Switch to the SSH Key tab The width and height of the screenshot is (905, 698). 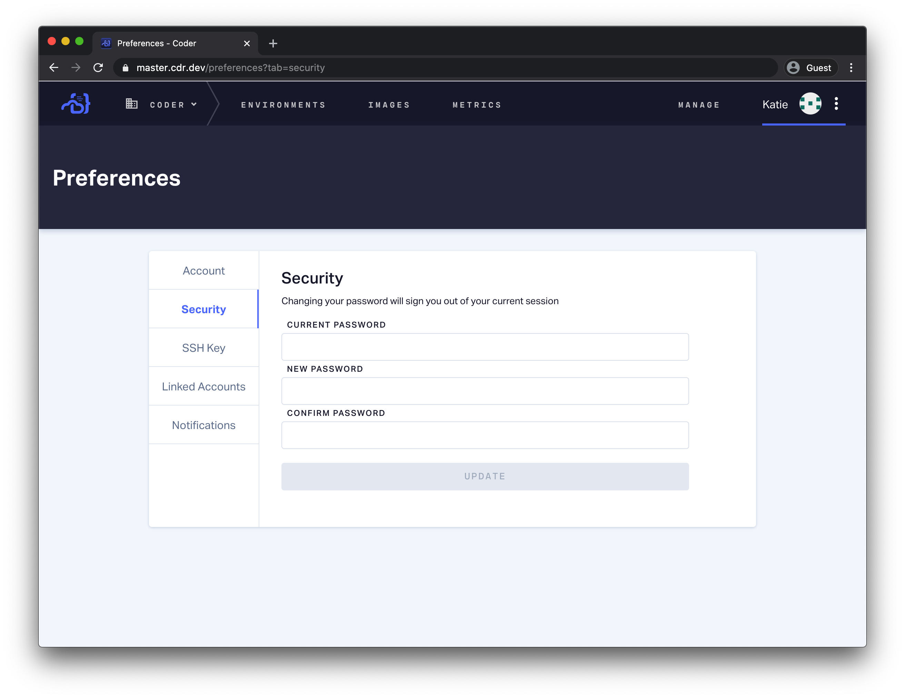point(203,348)
